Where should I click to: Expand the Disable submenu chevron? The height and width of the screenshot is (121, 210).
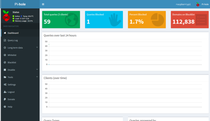click(x=37, y=69)
